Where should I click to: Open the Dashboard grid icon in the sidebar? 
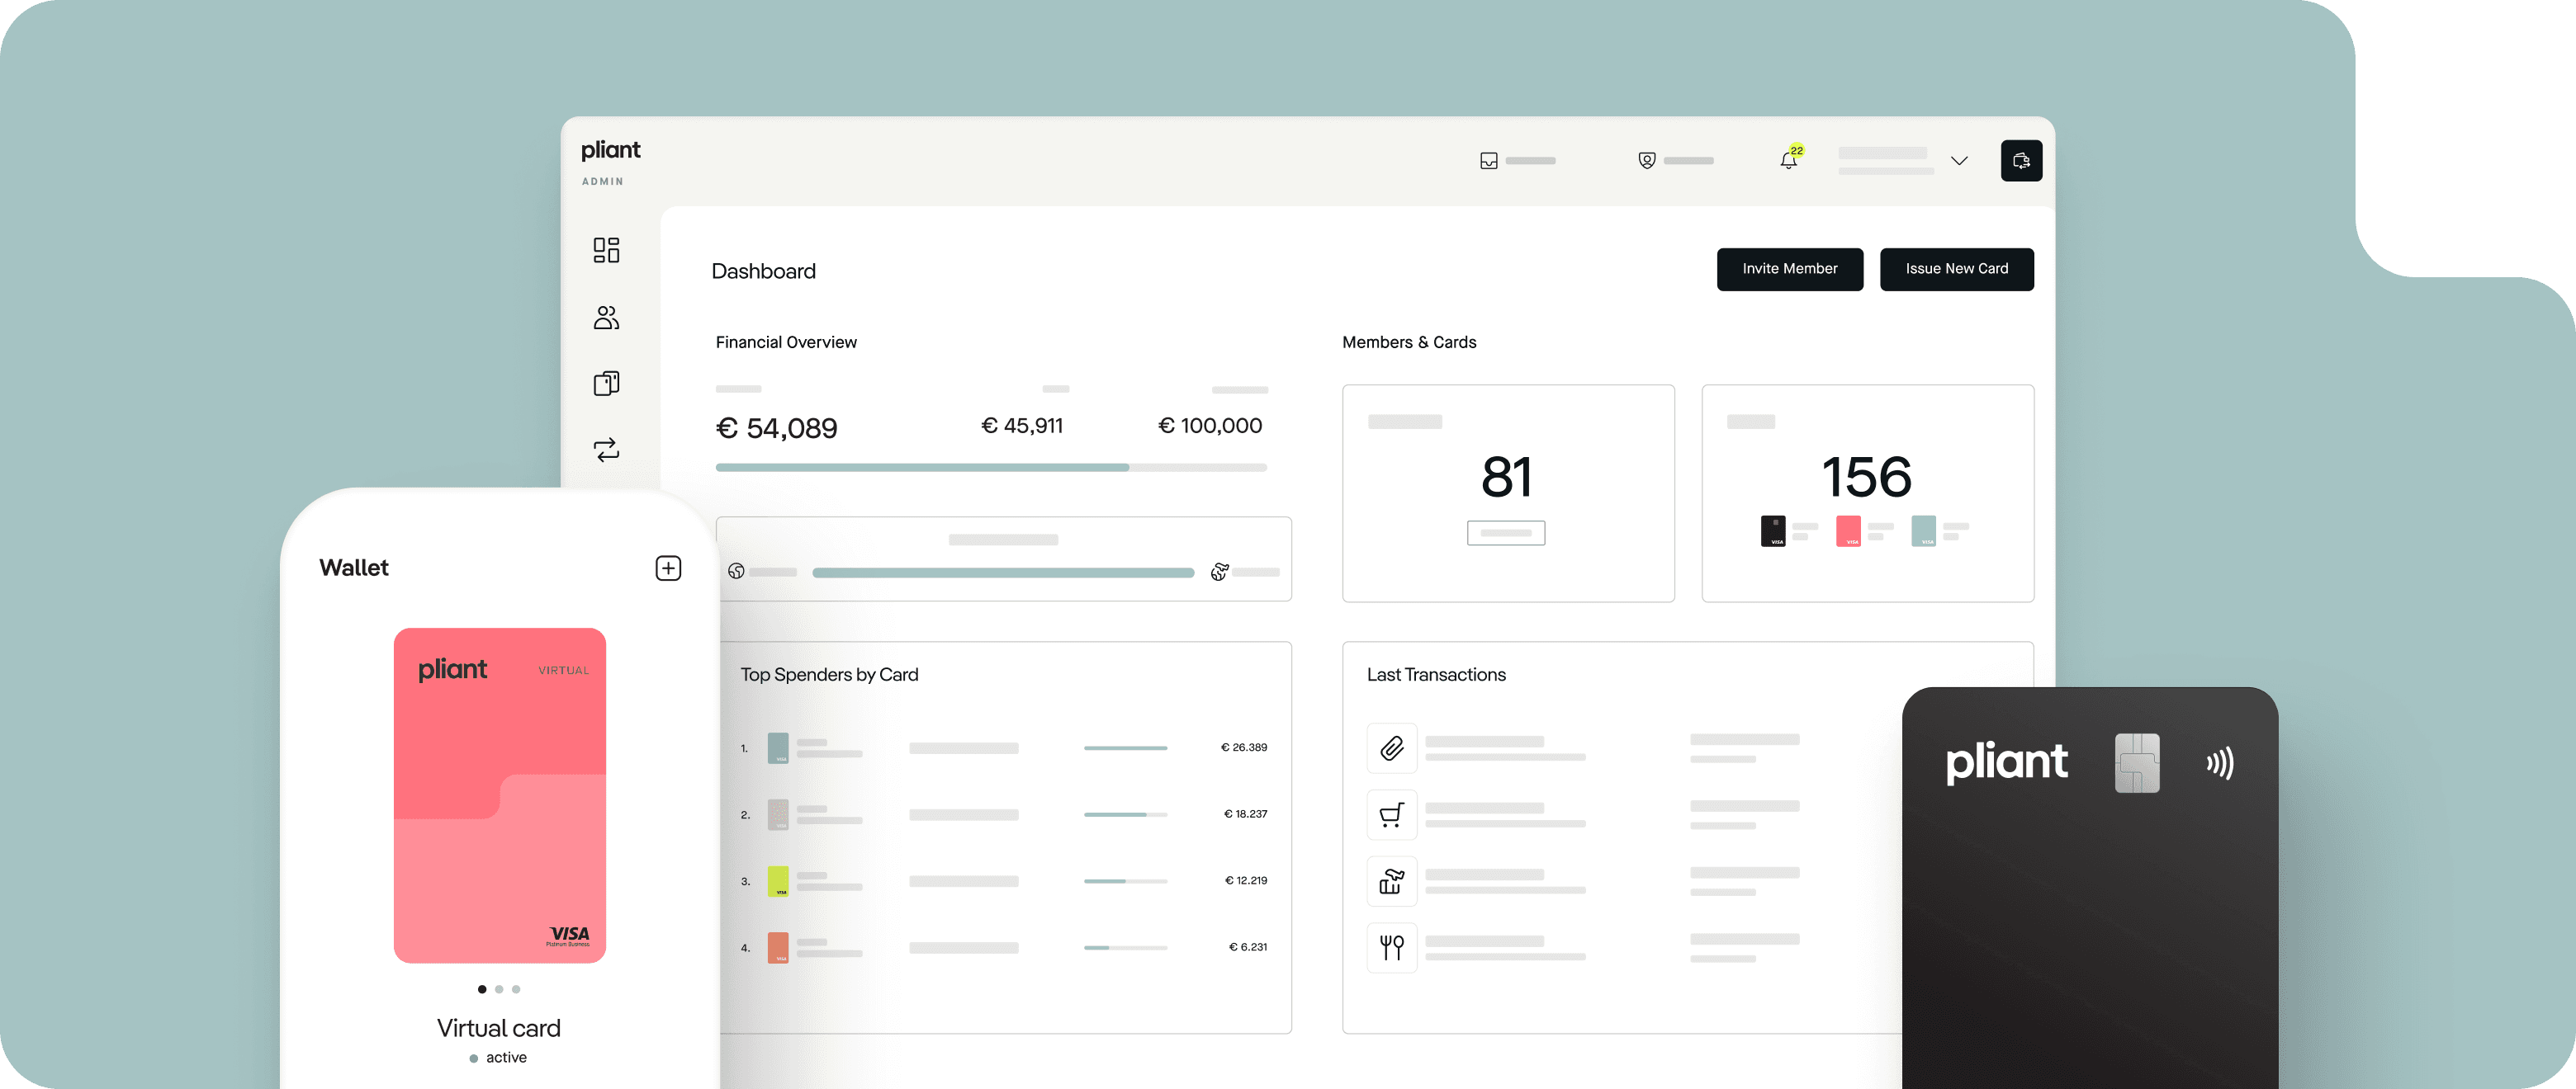pos(605,250)
